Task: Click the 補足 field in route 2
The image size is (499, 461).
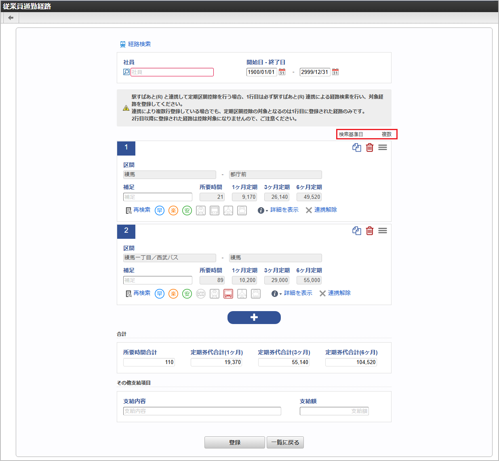Action: point(158,280)
